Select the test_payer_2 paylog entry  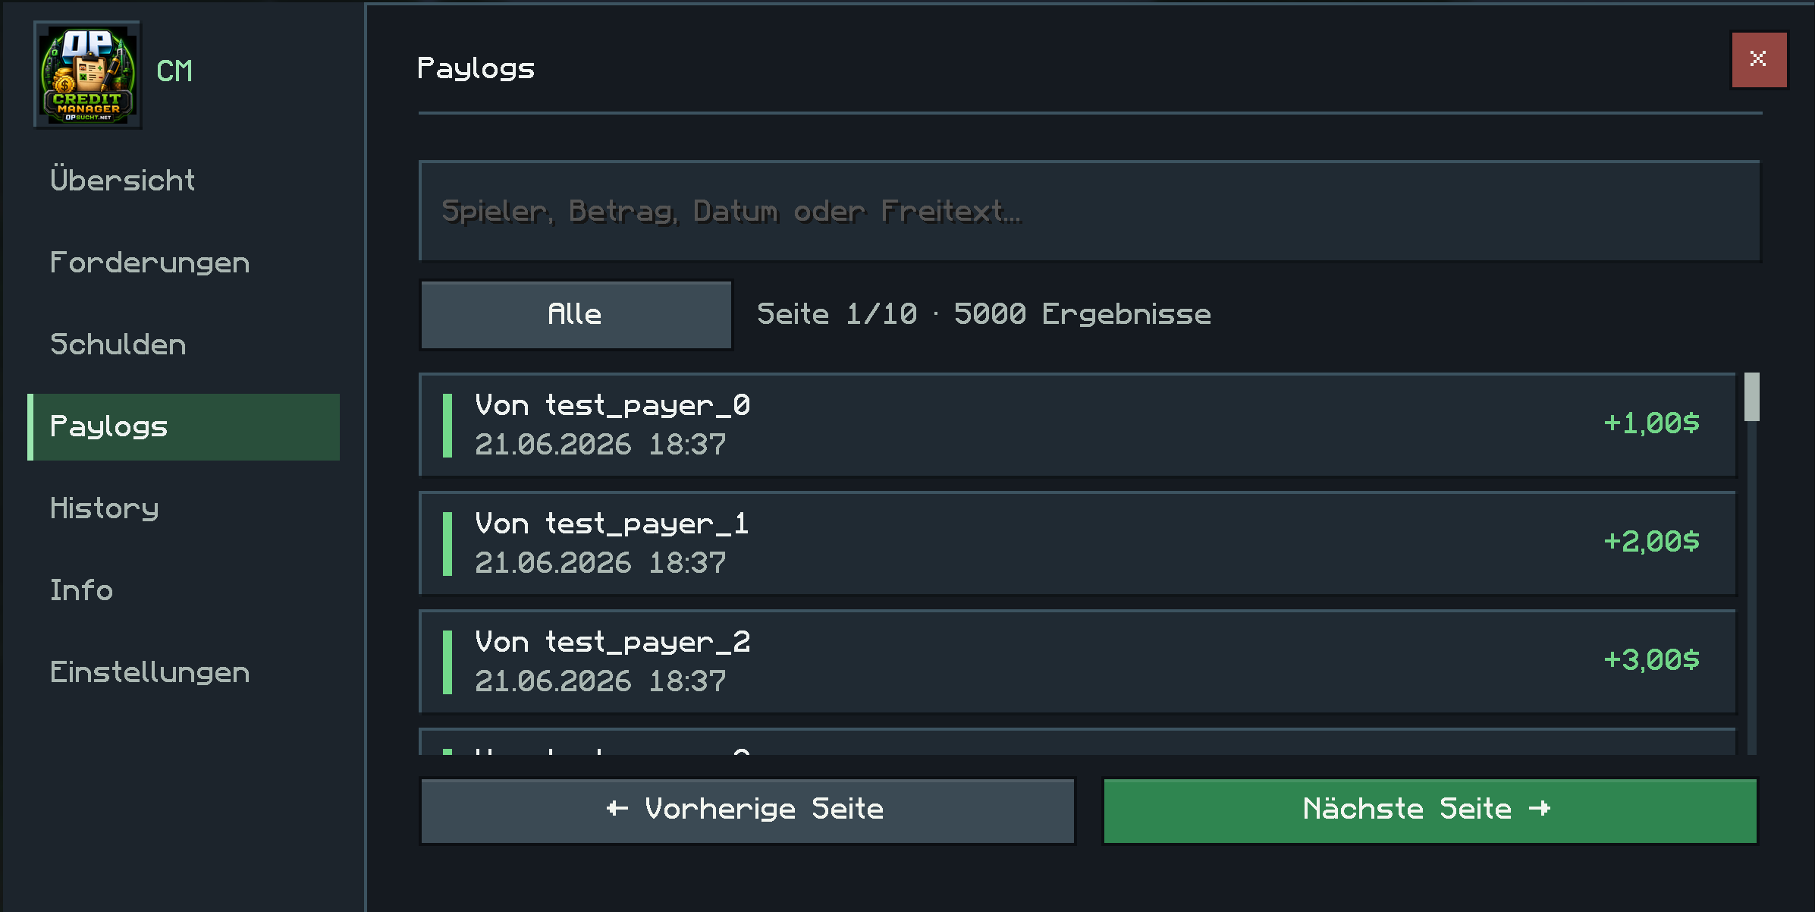pos(1078,662)
